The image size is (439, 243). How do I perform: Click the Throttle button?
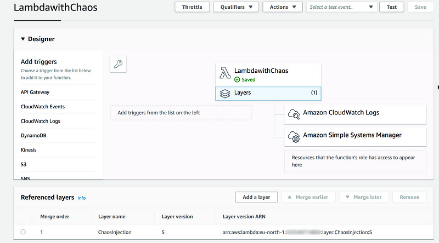pyautogui.click(x=192, y=7)
